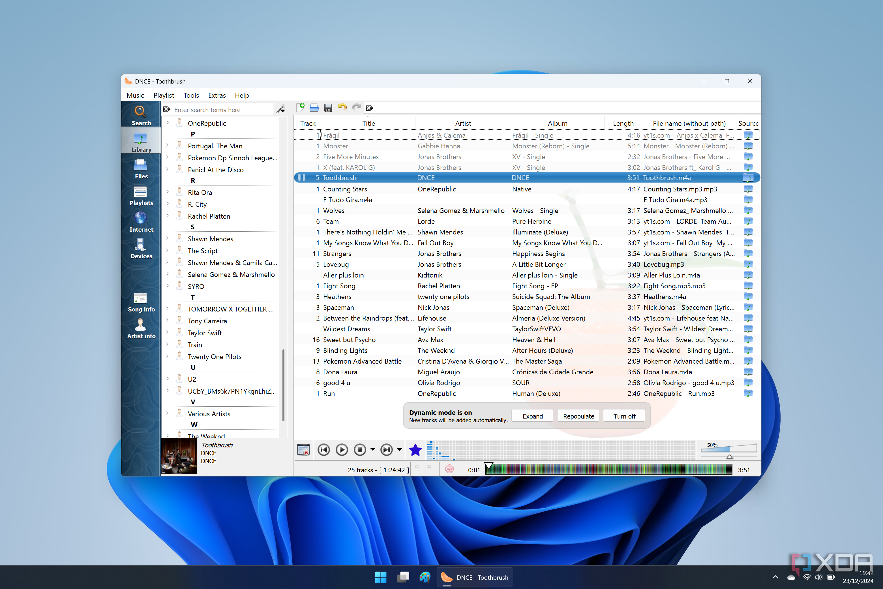Viewport: 883px width, 589px height.
Task: Clear the playlist filter field
Action: (x=369, y=108)
